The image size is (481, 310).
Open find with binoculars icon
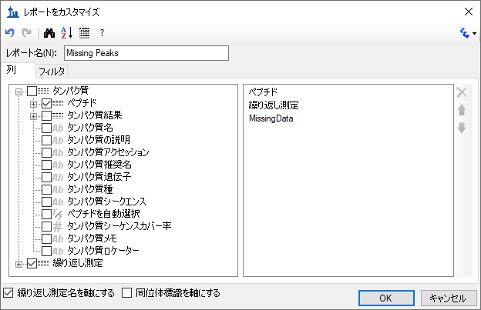49,33
